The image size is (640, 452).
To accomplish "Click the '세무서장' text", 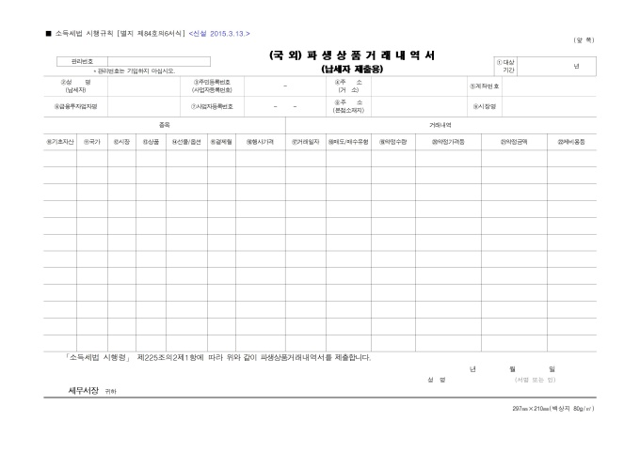I will [x=83, y=391].
